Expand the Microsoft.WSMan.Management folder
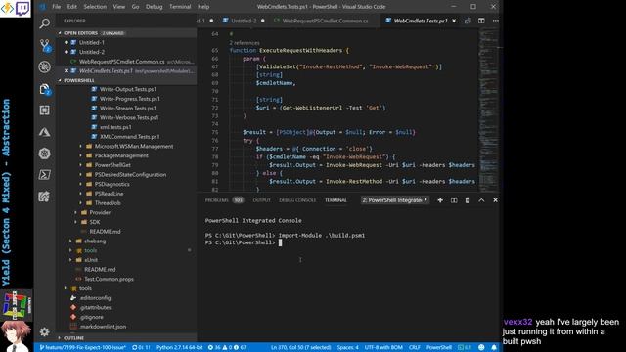The width and height of the screenshot is (626, 352). 134,147
